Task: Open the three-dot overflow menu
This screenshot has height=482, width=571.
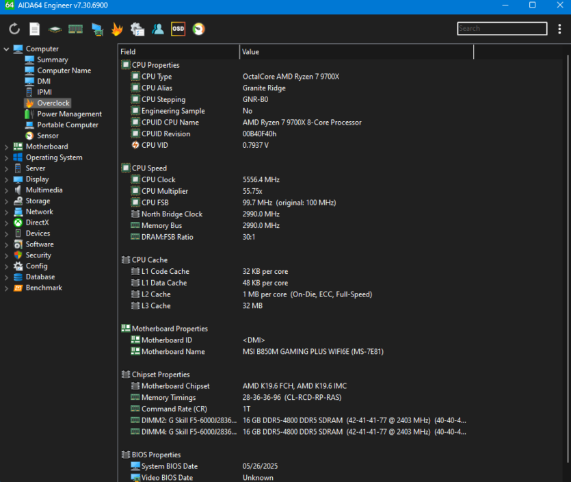Action: (x=559, y=29)
